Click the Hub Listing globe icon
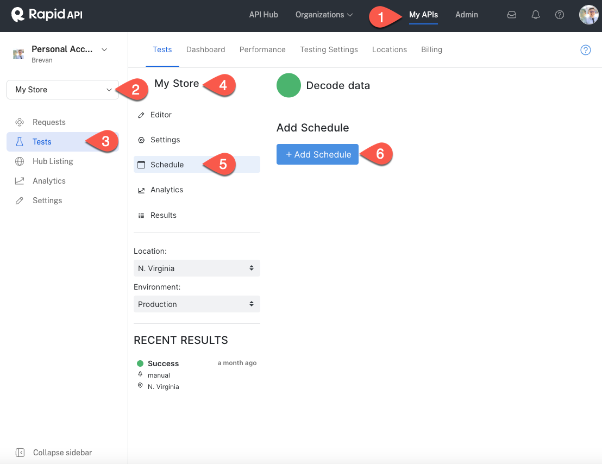 pos(20,161)
